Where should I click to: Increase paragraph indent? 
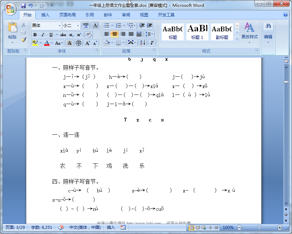coord(149,25)
